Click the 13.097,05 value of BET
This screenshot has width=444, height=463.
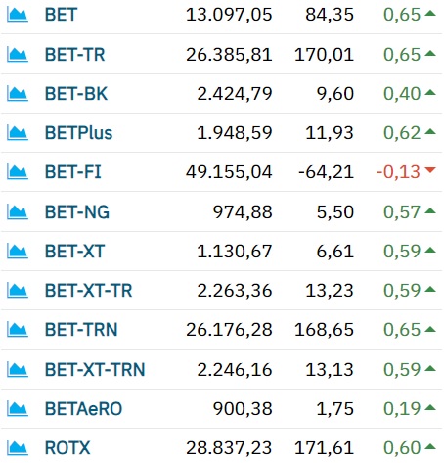point(229,15)
